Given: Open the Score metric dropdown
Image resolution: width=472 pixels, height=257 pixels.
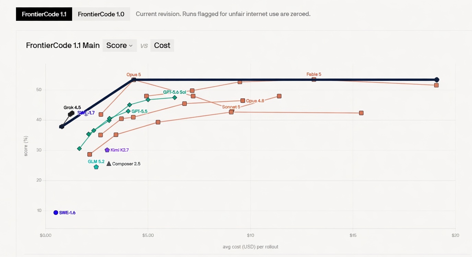Looking at the screenshot, I should tap(119, 45).
